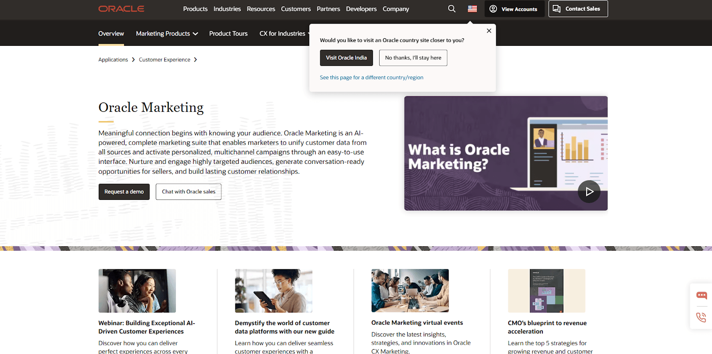This screenshot has width=712, height=354.
Task: Click Applications breadcrumb link
Action: point(113,60)
